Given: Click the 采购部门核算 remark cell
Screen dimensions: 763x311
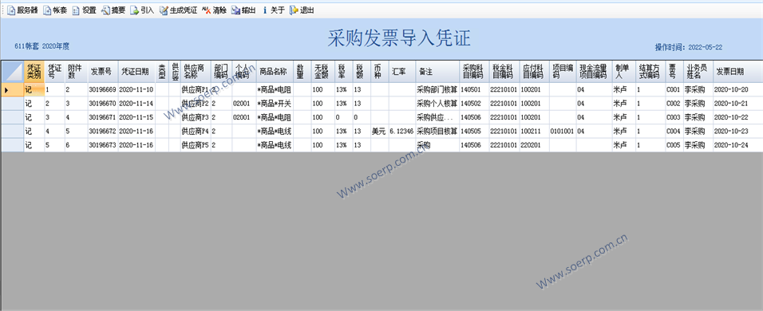Looking at the screenshot, I should click(x=437, y=89).
